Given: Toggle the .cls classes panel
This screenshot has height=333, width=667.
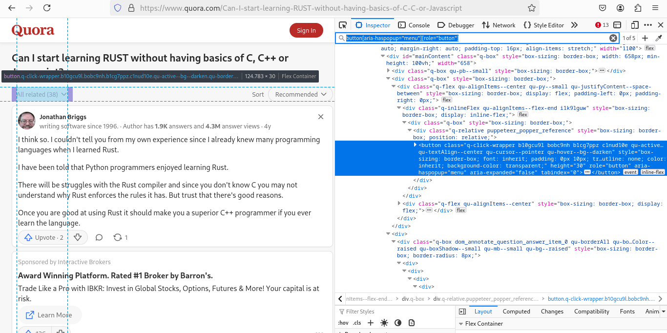Looking at the screenshot, I should [x=357, y=323].
